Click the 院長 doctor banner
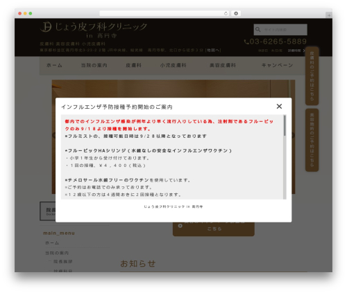This screenshot has width=347, height=293. click(48, 211)
